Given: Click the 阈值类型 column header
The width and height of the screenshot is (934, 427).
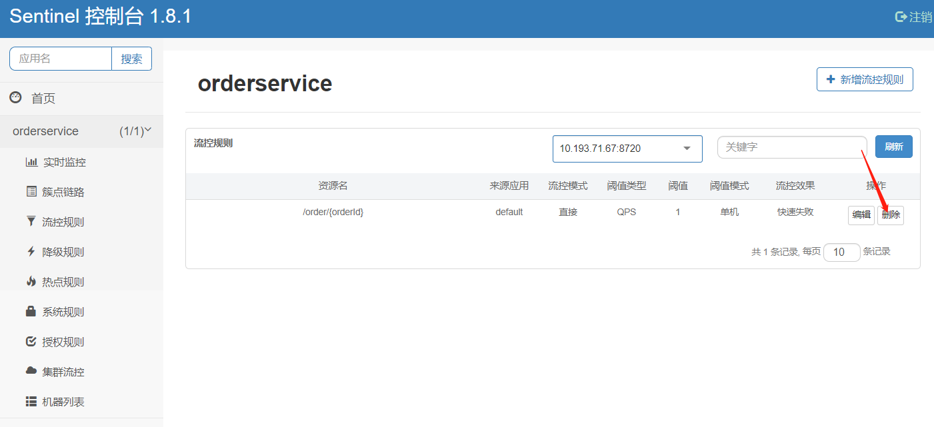Looking at the screenshot, I should [x=627, y=186].
